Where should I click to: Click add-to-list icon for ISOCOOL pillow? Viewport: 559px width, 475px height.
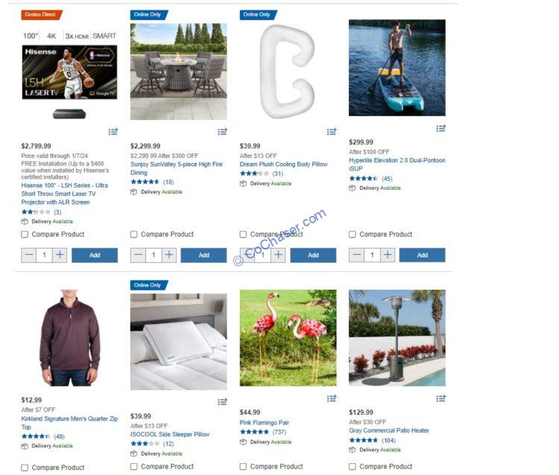pyautogui.click(x=222, y=401)
